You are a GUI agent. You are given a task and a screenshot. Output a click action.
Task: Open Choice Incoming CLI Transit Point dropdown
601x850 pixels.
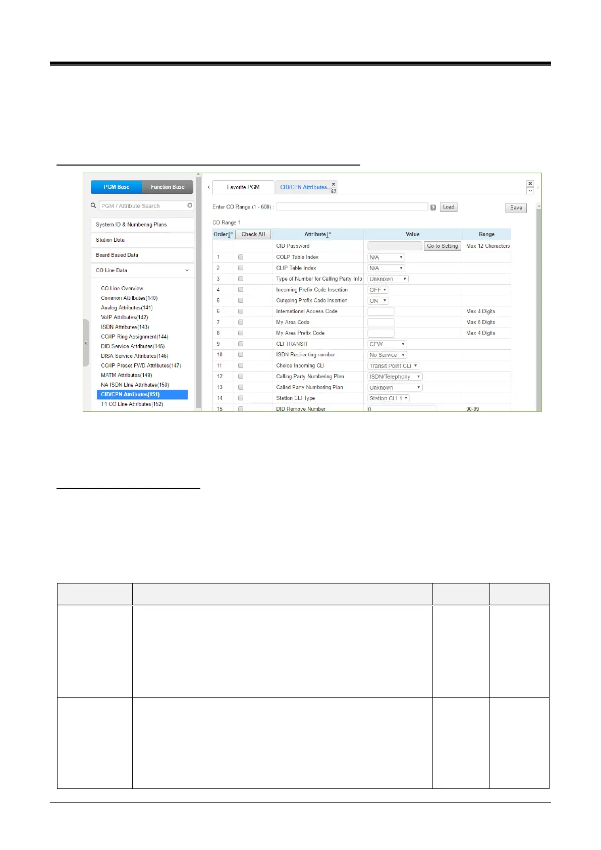pyautogui.click(x=393, y=366)
